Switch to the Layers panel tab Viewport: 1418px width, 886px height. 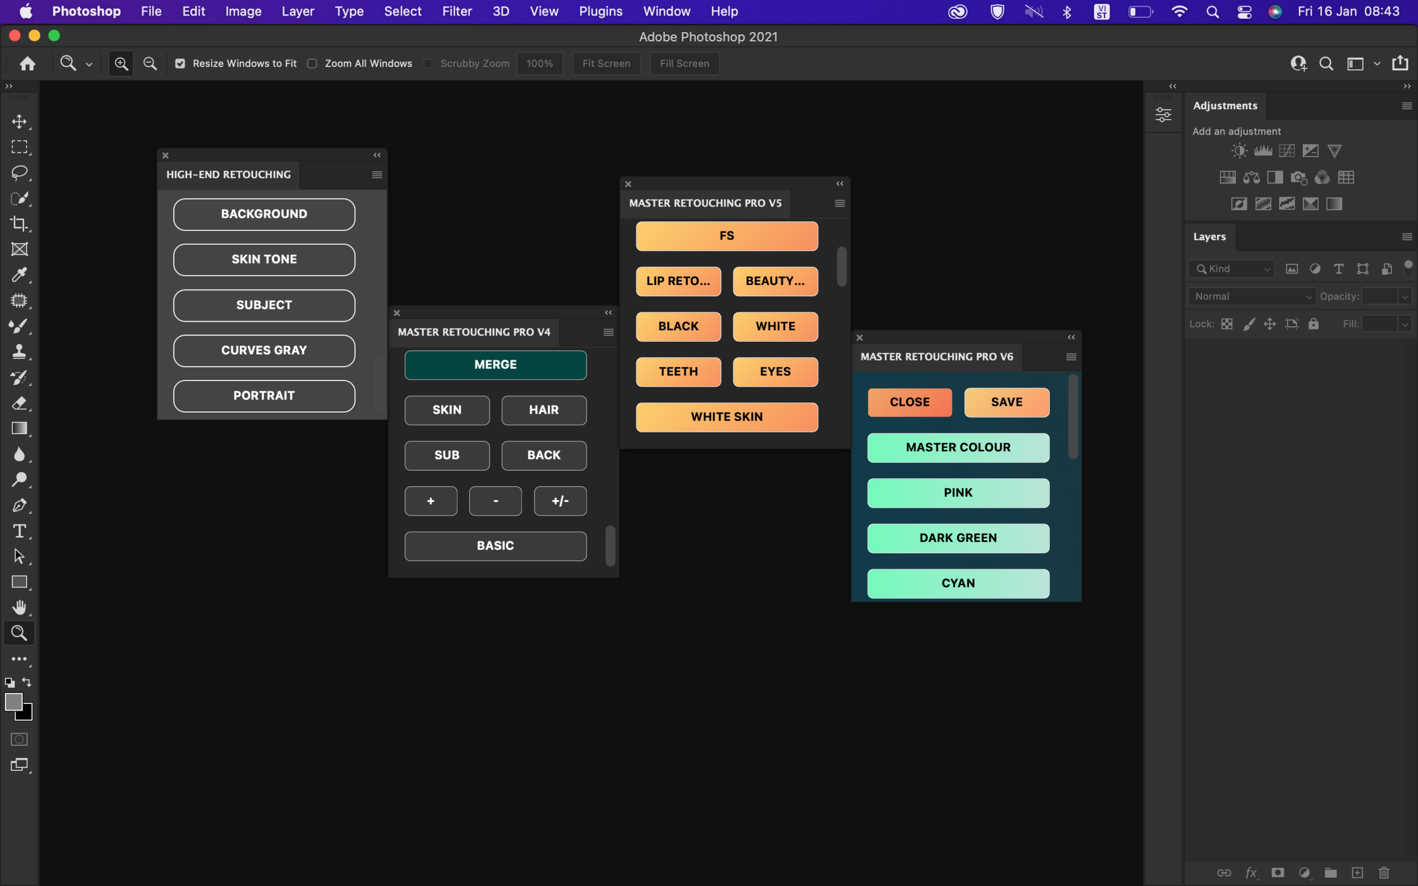click(1209, 237)
